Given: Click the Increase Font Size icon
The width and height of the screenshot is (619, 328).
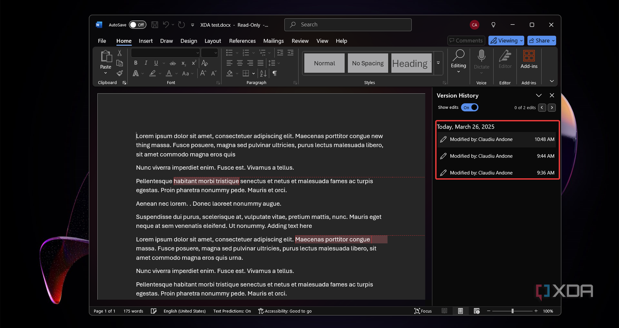Looking at the screenshot, I should click(x=203, y=73).
